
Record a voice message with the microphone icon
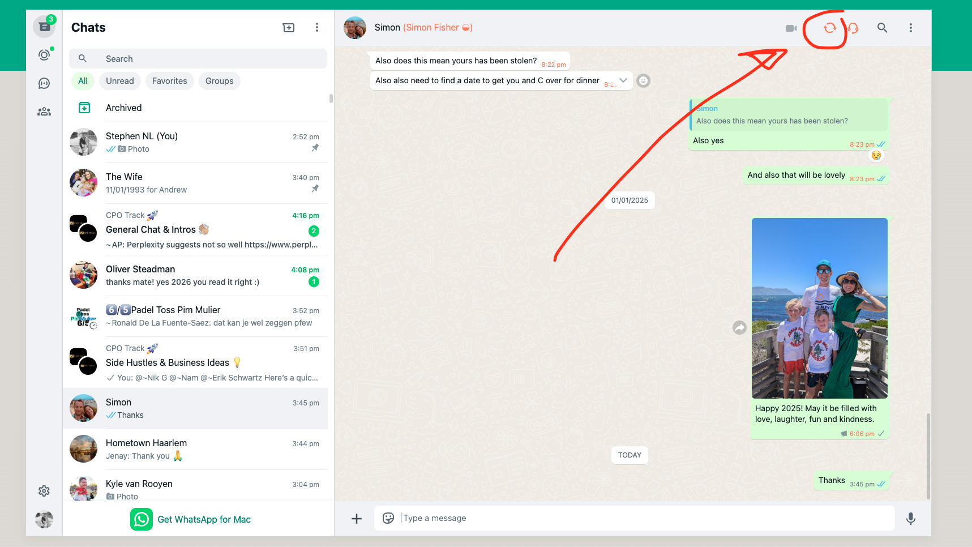point(910,518)
